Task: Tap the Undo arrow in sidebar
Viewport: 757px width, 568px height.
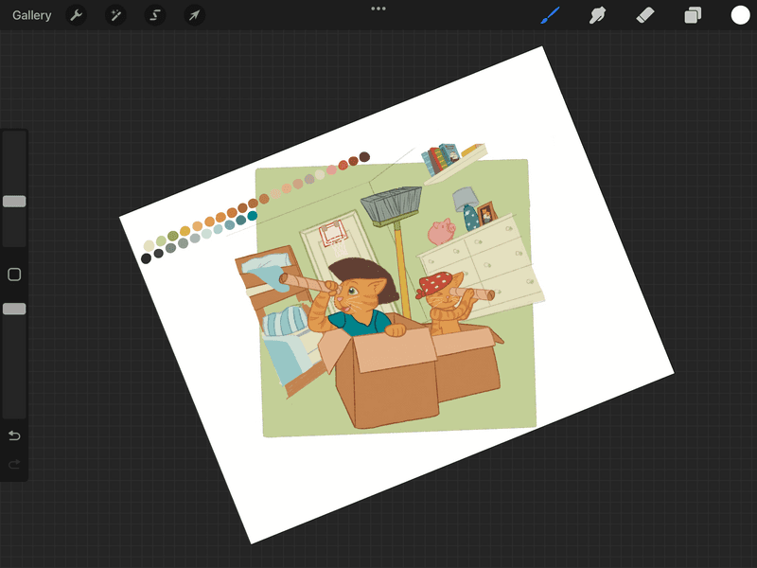Action: click(14, 435)
